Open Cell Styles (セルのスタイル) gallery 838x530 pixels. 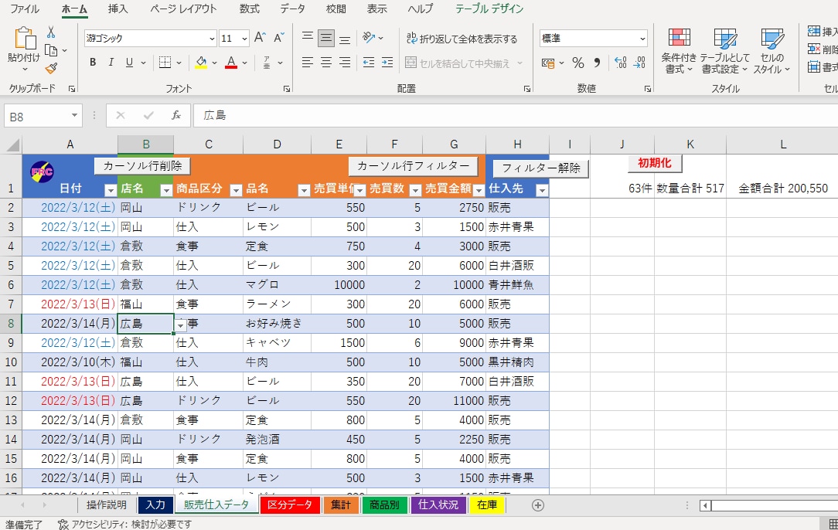[772, 51]
